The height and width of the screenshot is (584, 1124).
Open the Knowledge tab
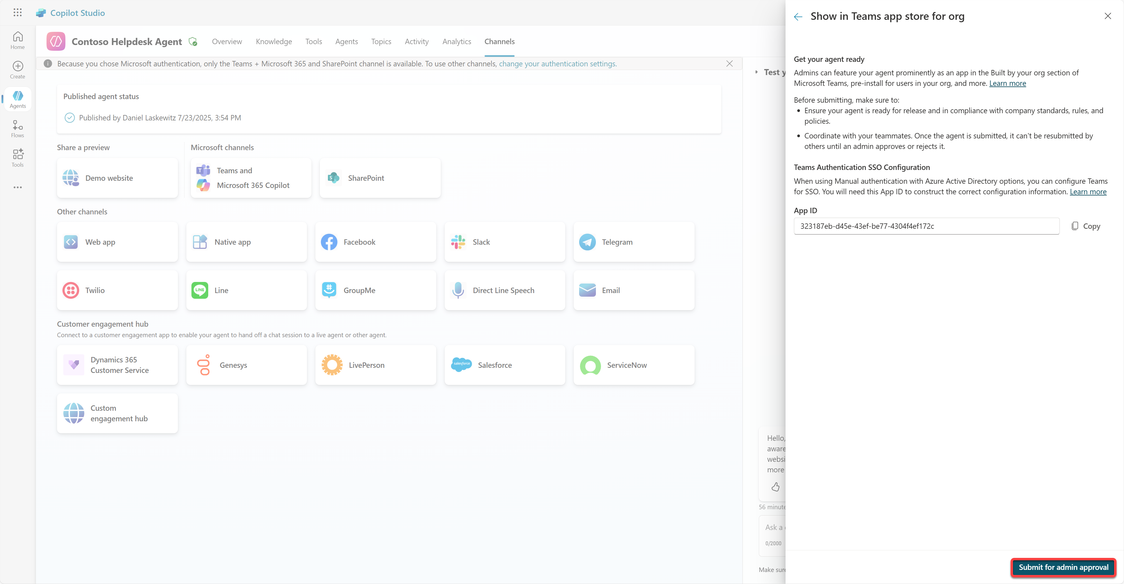coord(274,41)
